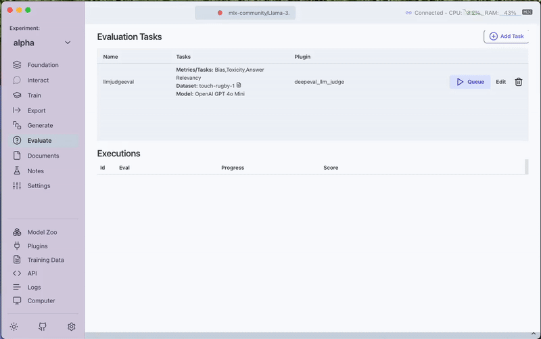Image resolution: width=541 pixels, height=339 pixels.
Task: Delete the llmjudgeeval task via trash icon
Action: [x=519, y=82]
